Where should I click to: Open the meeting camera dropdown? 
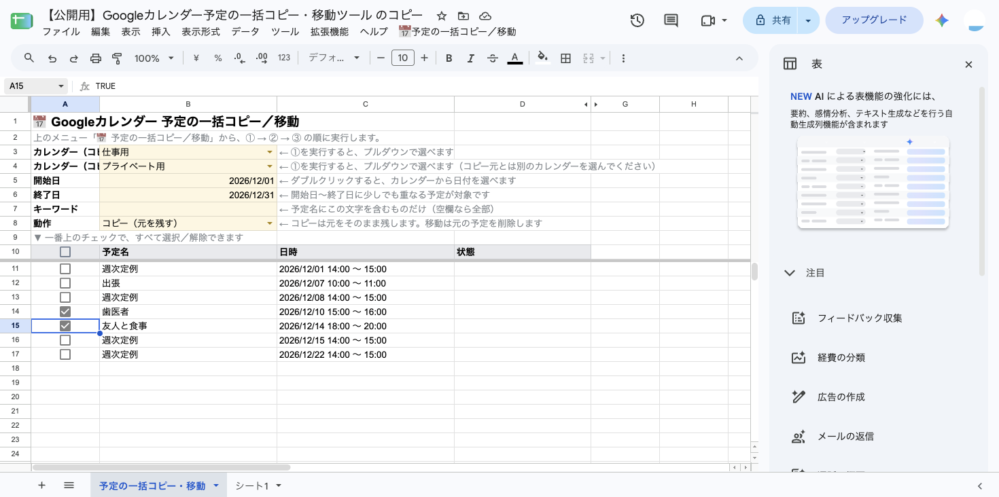(x=724, y=20)
